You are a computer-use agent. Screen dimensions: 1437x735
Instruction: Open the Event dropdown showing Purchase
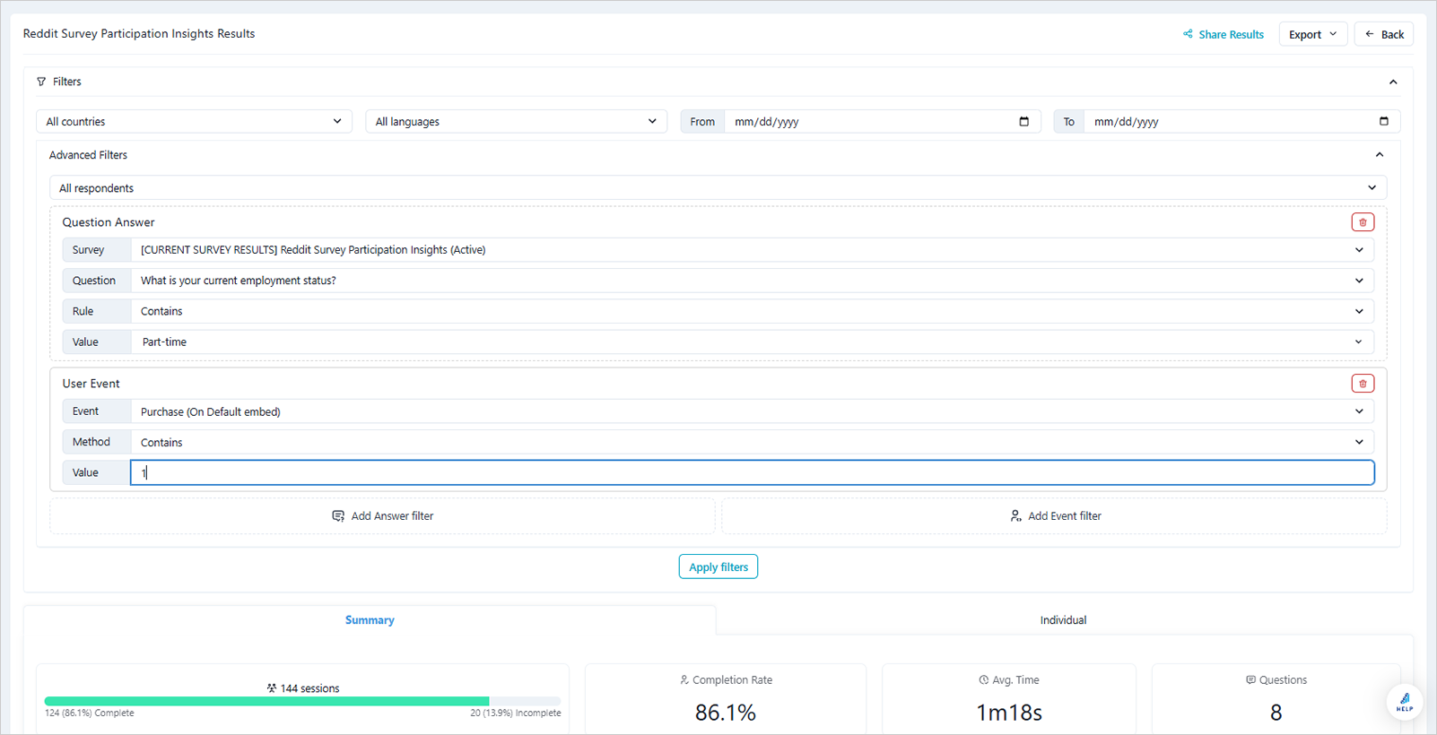(x=752, y=411)
